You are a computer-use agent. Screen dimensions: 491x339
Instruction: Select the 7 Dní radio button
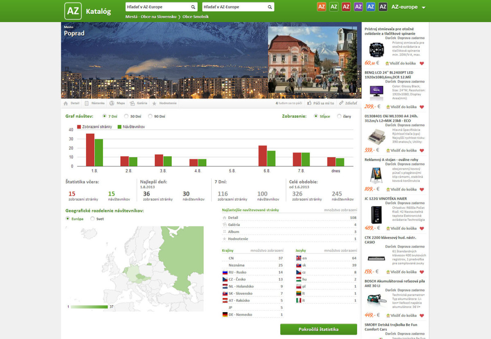point(104,116)
